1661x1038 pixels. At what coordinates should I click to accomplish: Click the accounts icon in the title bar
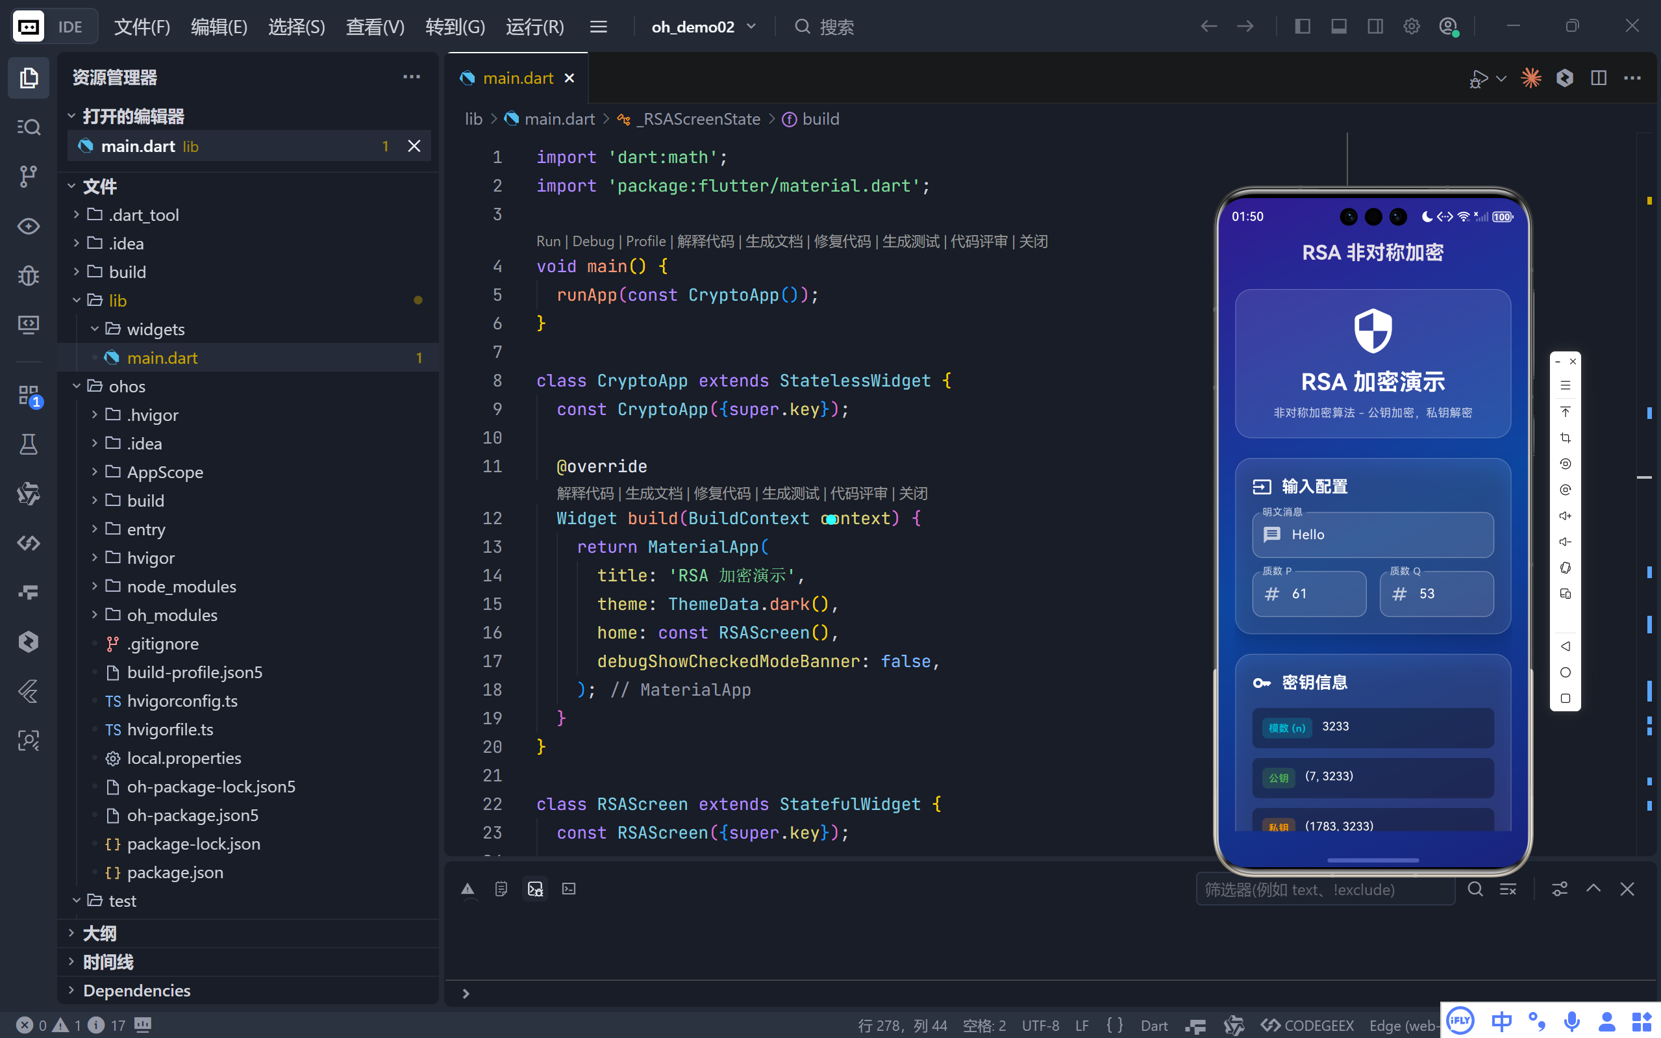coord(1447,27)
